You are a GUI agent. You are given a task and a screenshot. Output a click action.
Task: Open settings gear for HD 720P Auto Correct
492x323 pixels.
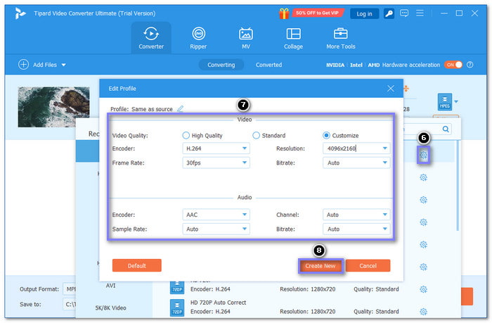pyautogui.click(x=423, y=311)
